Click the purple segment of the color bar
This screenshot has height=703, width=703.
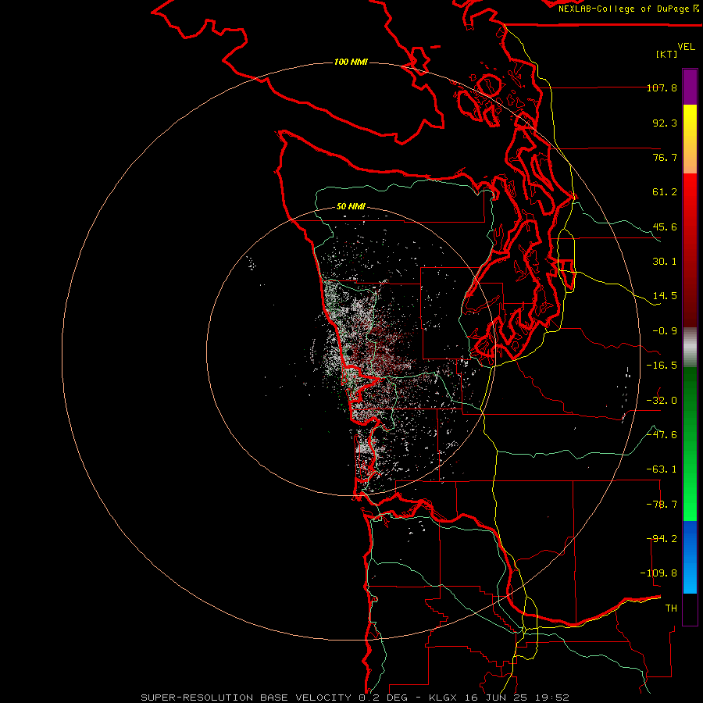coord(690,87)
